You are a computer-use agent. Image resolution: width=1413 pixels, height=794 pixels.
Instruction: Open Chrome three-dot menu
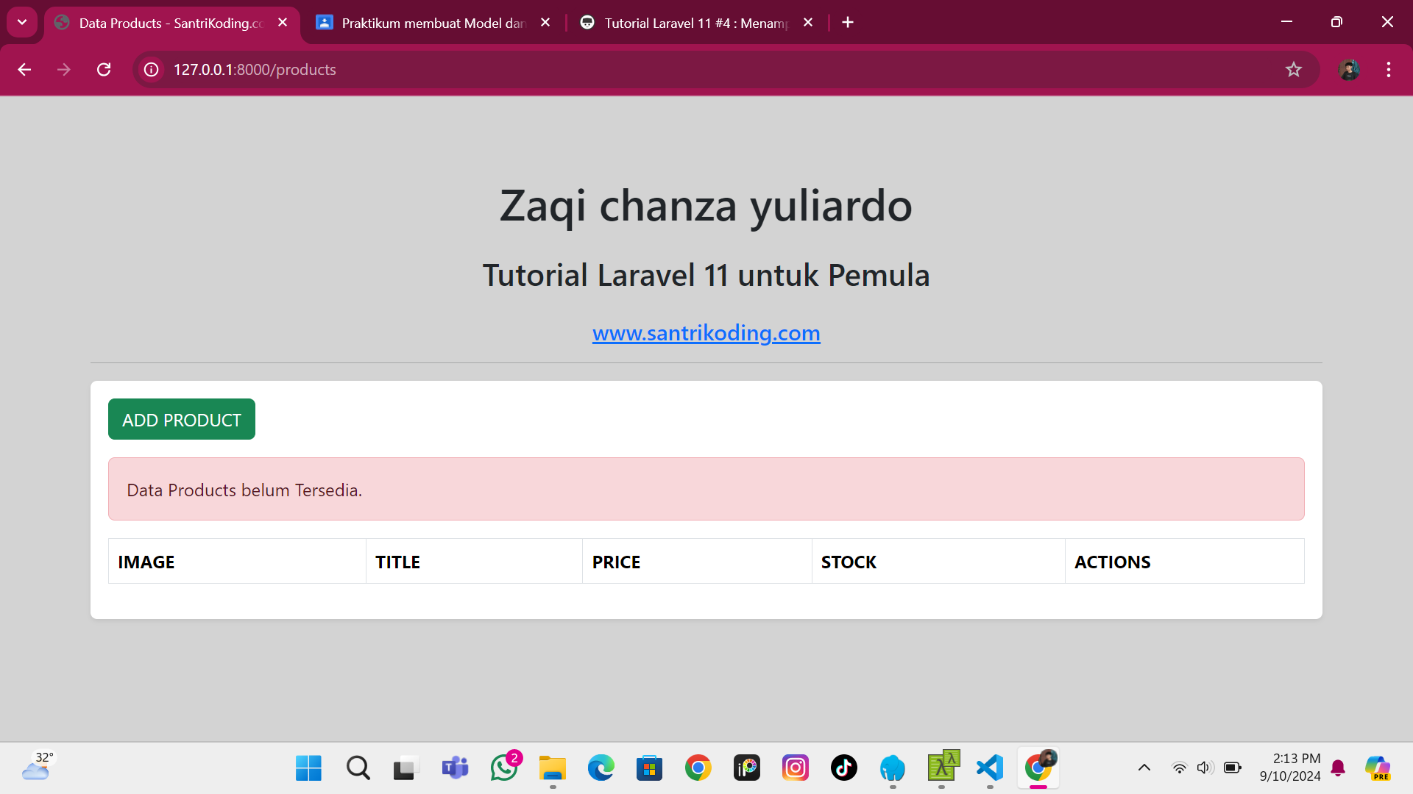pos(1388,69)
